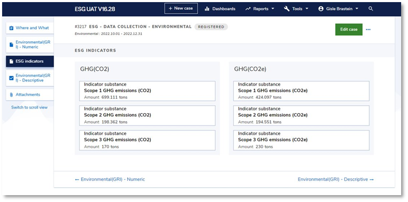Click the case title ESG - DATA COLLECTION - ENVIRONMENTAL

tap(140, 26)
